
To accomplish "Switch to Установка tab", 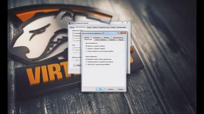I will [96, 37].
